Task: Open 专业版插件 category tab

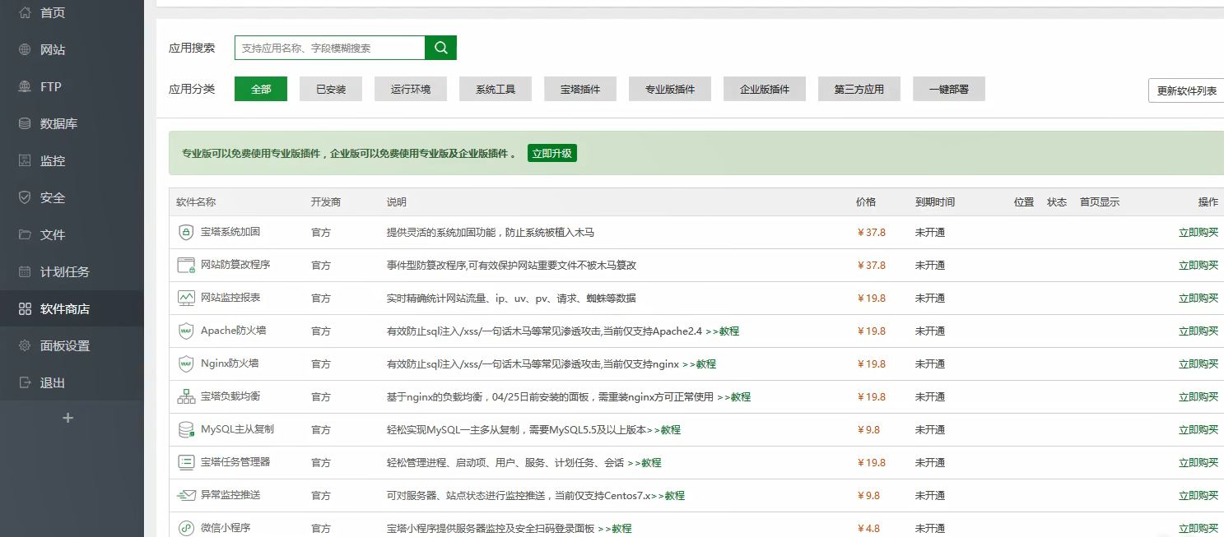Action: (670, 89)
